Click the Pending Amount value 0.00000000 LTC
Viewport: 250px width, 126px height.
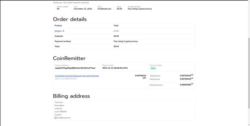tap(186, 85)
